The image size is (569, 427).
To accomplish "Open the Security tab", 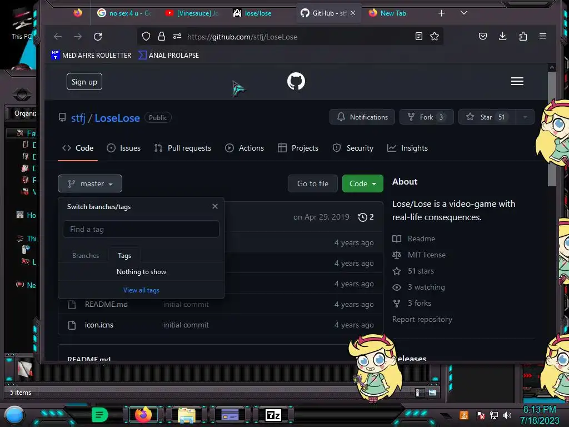I will (353, 148).
